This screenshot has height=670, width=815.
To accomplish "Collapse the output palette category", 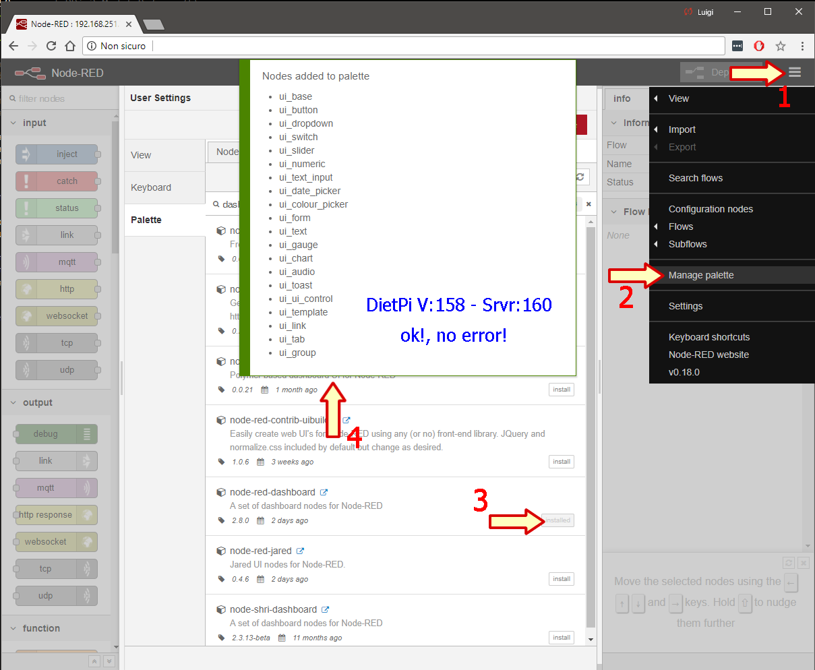I will pyautogui.click(x=57, y=402).
